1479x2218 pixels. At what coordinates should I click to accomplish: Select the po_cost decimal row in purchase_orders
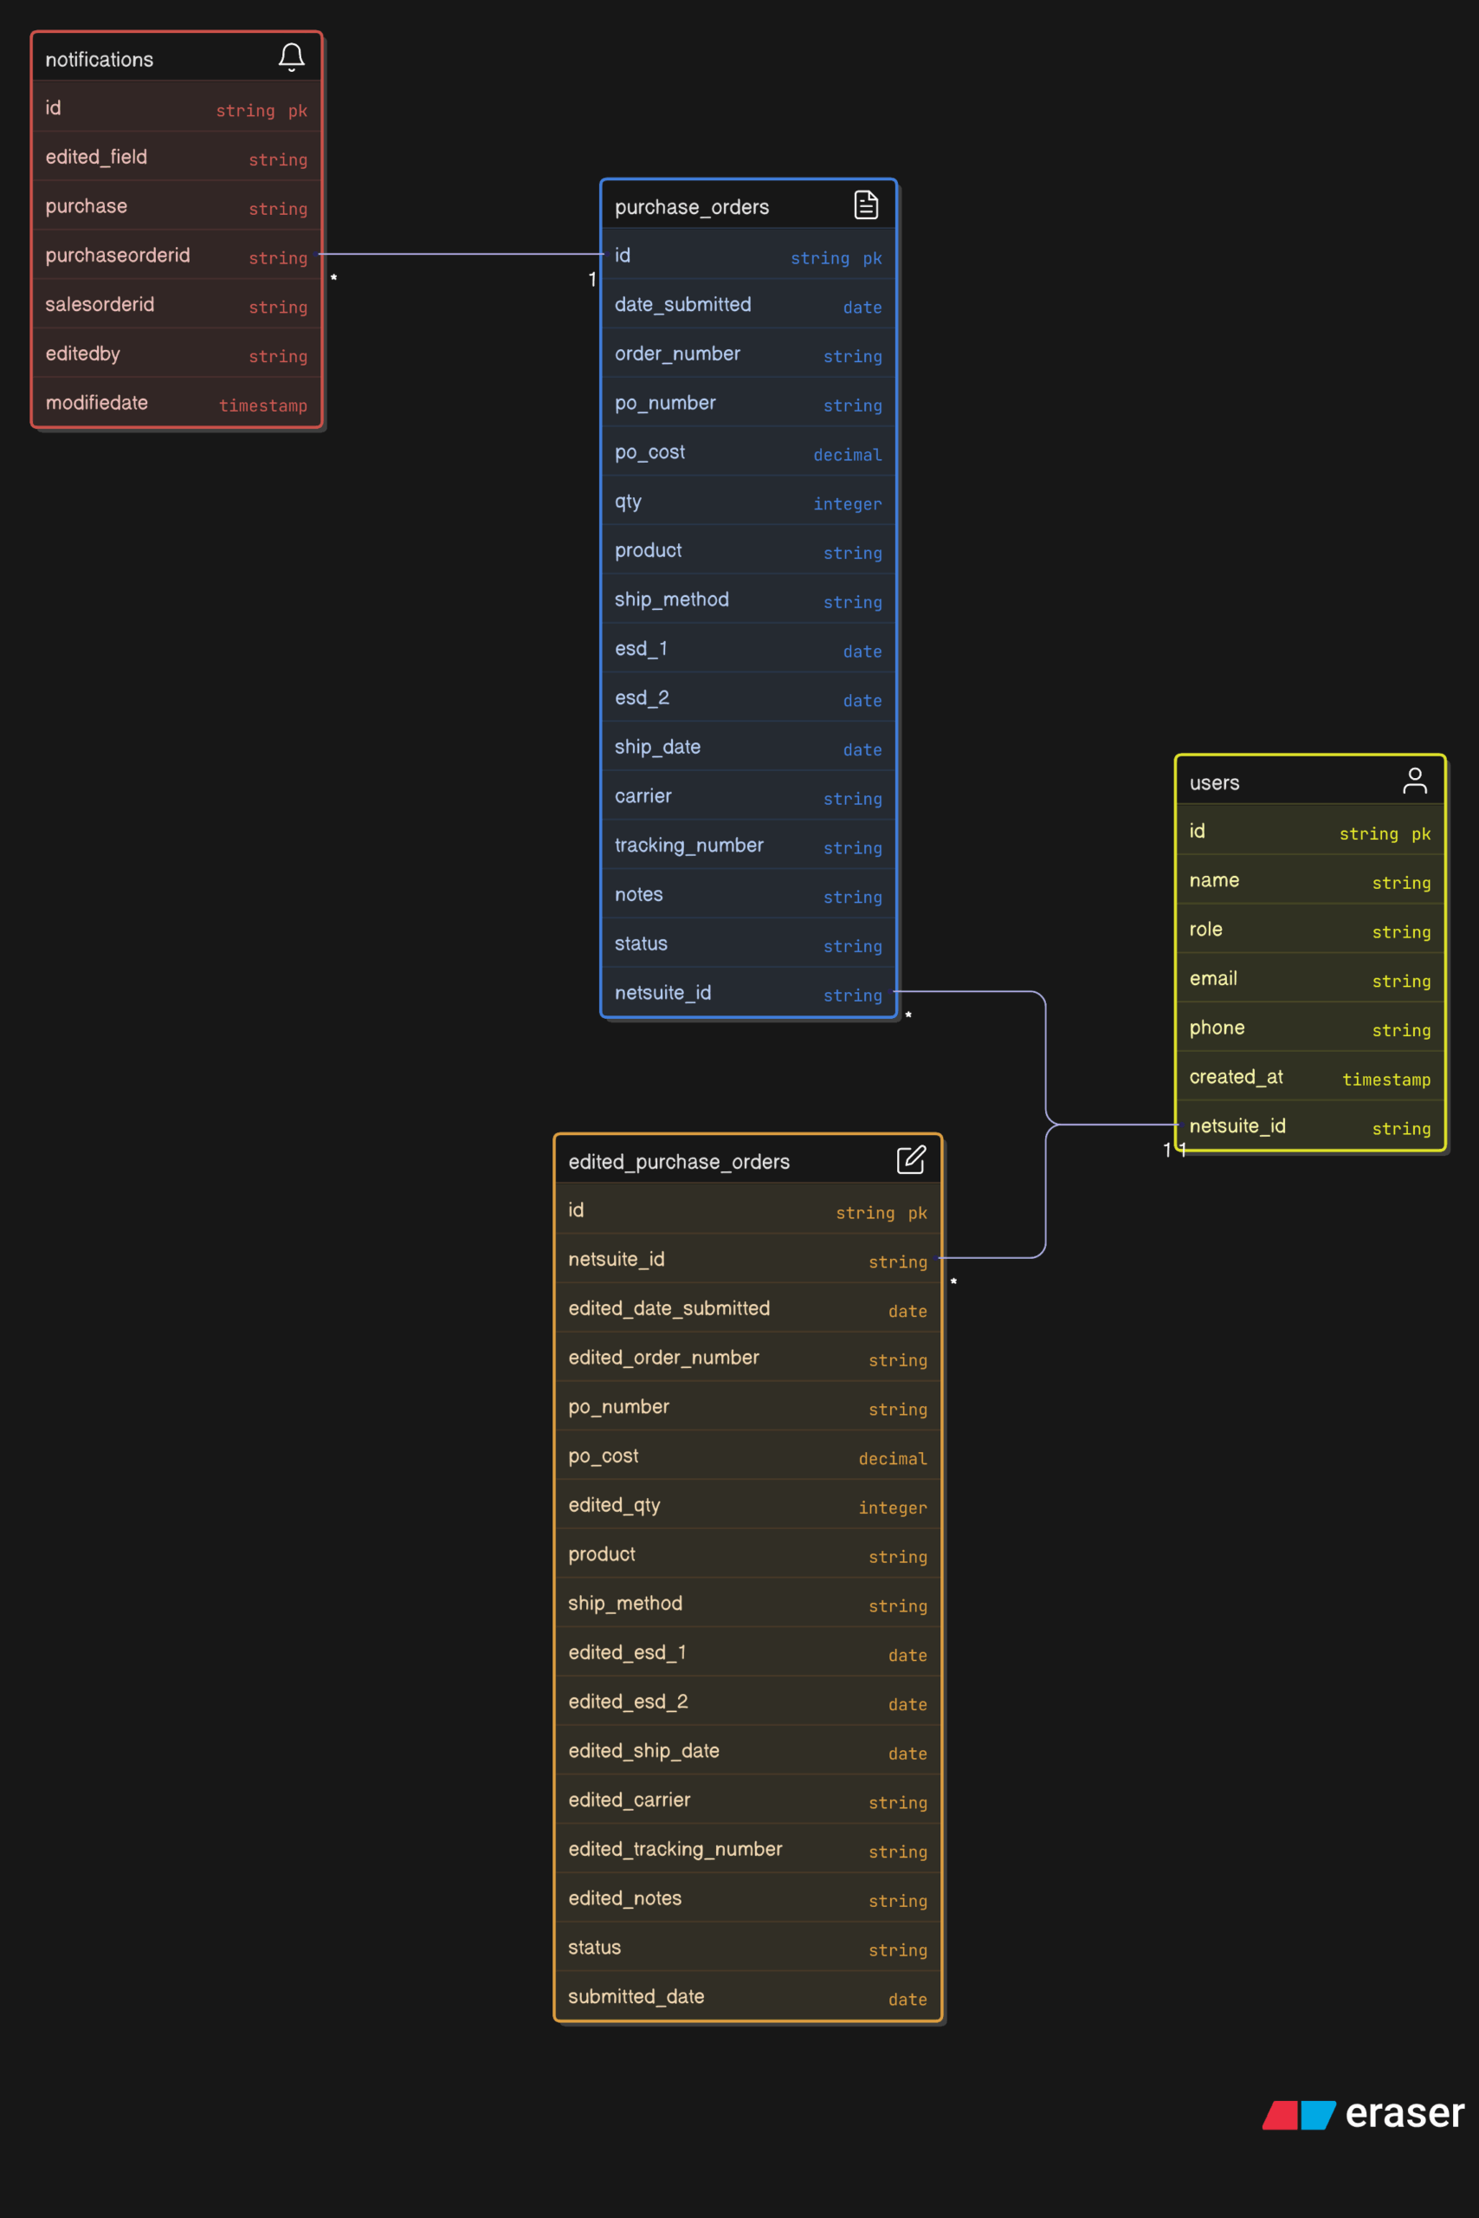(747, 452)
